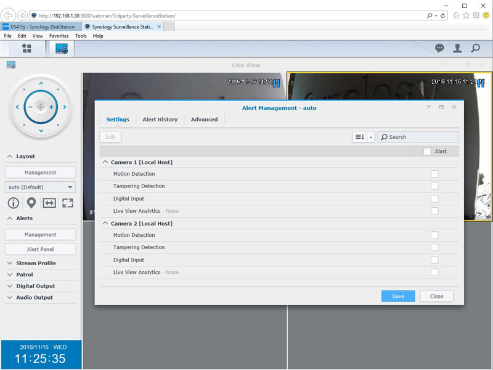Tilt camera down with PTZ down arrow
The image size is (493, 370).
pos(41,131)
